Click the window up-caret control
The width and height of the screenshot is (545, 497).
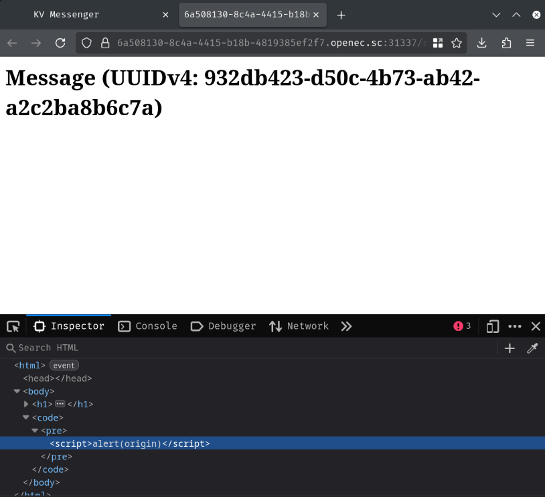click(516, 15)
